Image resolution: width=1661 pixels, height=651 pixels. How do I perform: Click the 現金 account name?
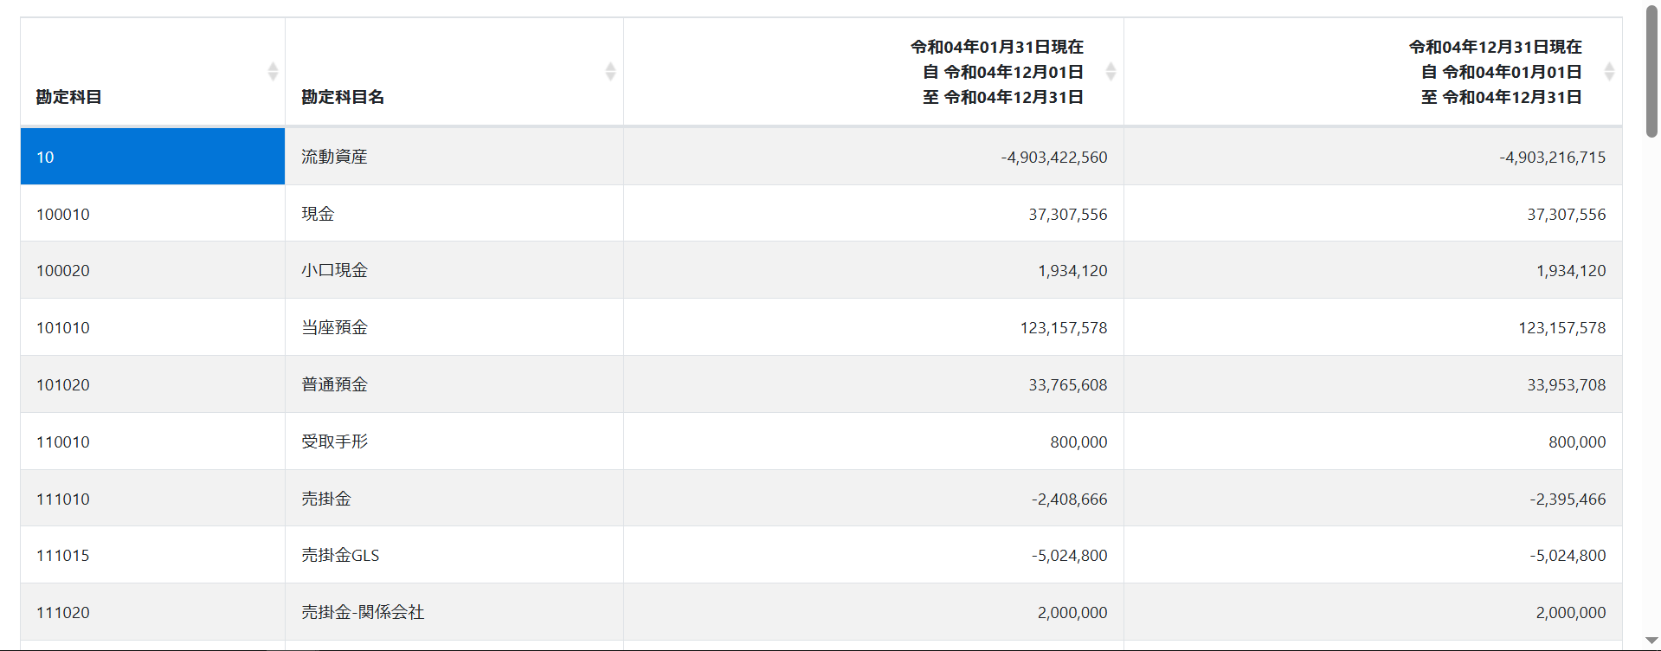tap(318, 214)
